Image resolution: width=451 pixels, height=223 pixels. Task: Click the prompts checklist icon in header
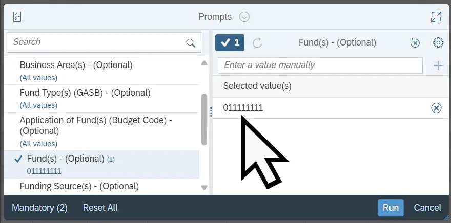pos(17,17)
